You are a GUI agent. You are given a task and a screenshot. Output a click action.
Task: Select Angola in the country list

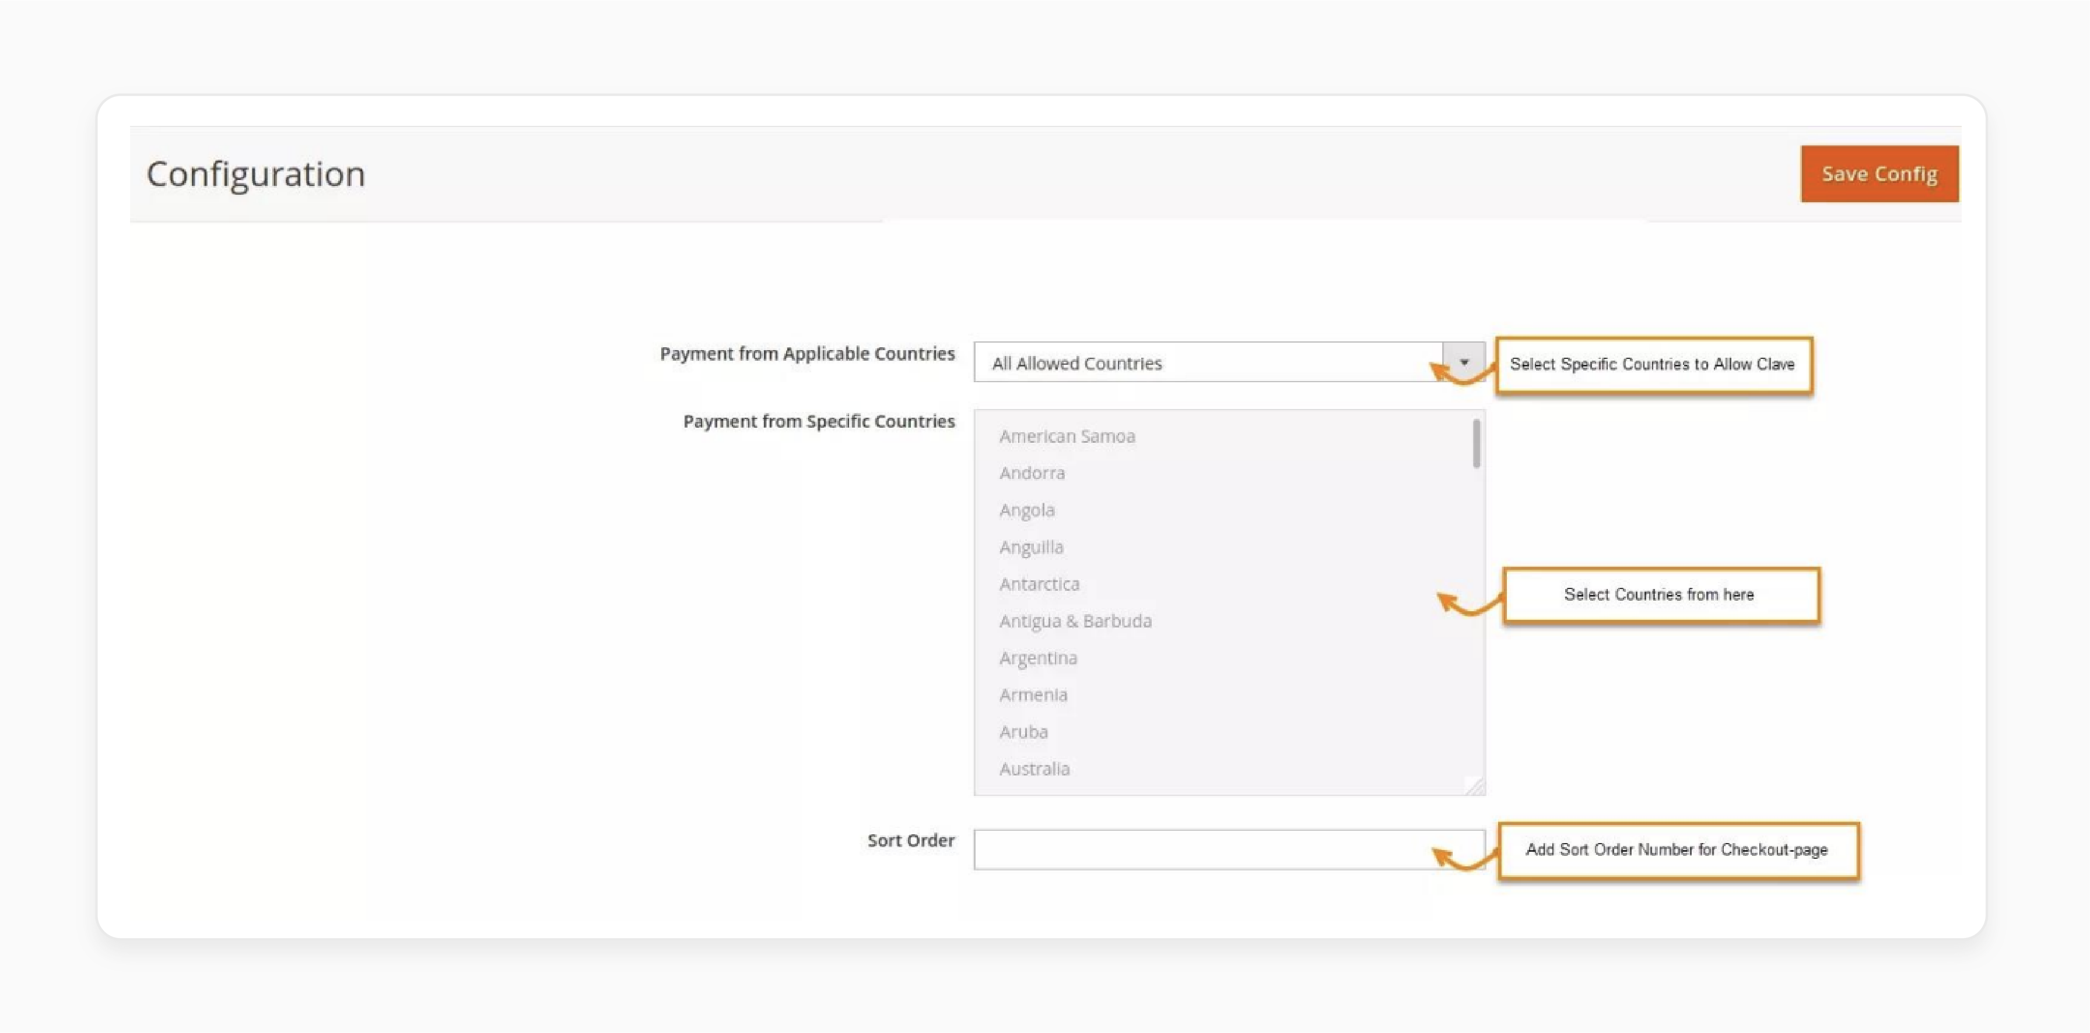(x=1027, y=510)
